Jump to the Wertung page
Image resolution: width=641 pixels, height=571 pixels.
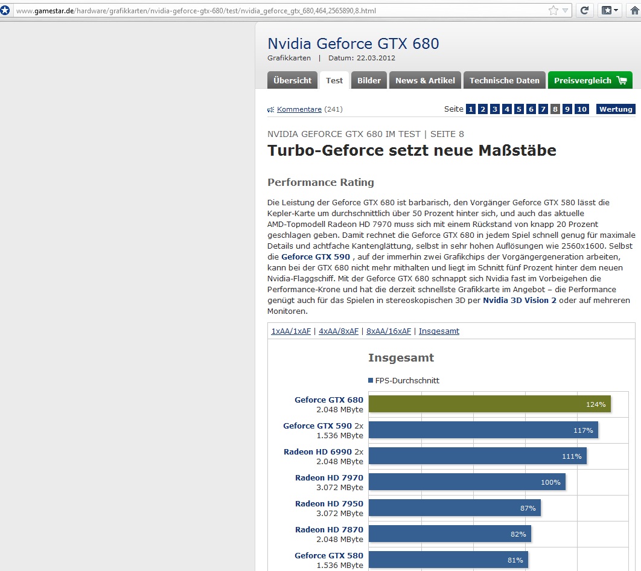[616, 109]
